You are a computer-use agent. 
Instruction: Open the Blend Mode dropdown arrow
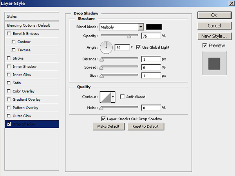[141, 27]
